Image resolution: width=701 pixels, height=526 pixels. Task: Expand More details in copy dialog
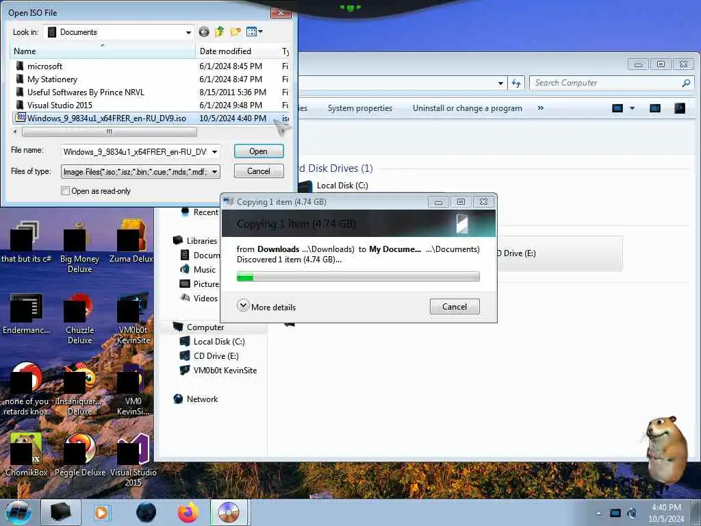(266, 307)
